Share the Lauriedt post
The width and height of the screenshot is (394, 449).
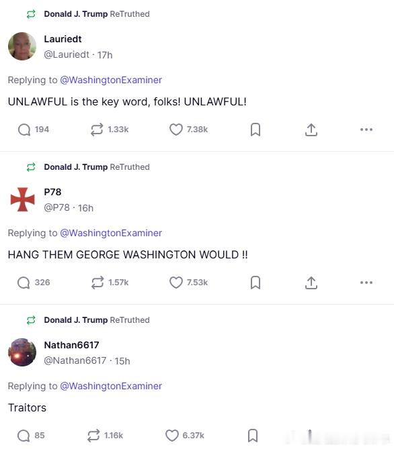[x=311, y=130]
